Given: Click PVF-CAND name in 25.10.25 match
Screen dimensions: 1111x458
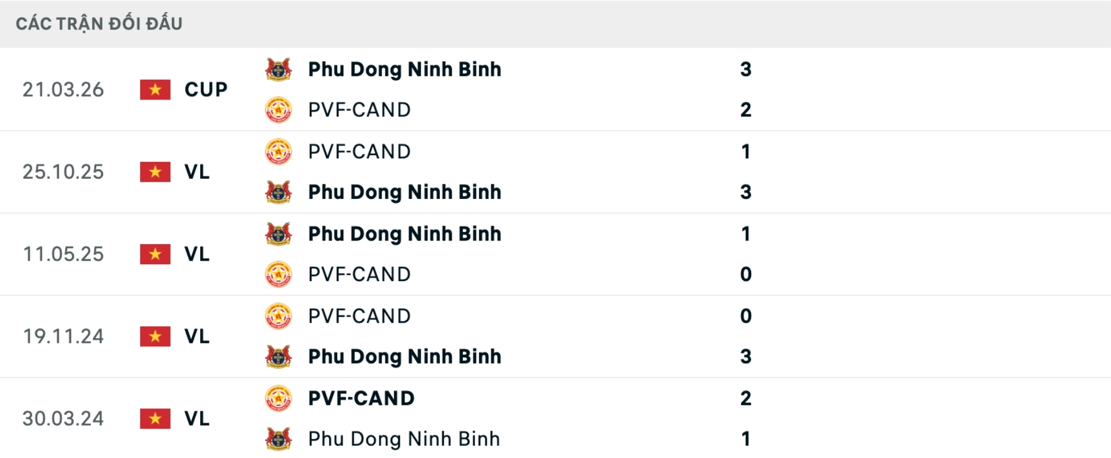Looking at the screenshot, I should [x=359, y=152].
